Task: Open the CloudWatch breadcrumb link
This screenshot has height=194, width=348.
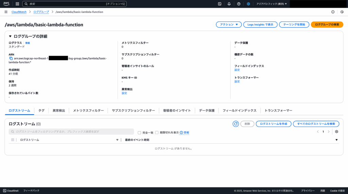Action: click(x=19, y=12)
